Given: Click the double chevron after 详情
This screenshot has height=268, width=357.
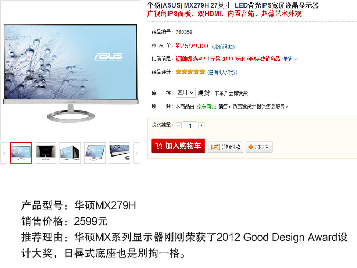Looking at the screenshot, I should (x=296, y=59).
